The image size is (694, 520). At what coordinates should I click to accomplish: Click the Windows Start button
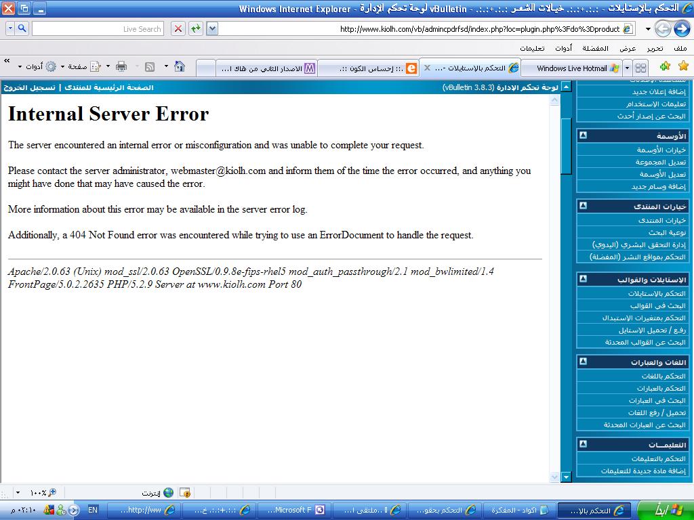click(x=666, y=510)
